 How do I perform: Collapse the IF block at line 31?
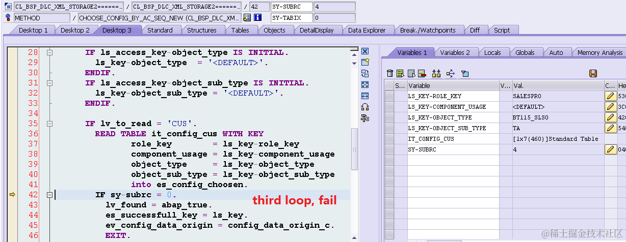[49, 83]
